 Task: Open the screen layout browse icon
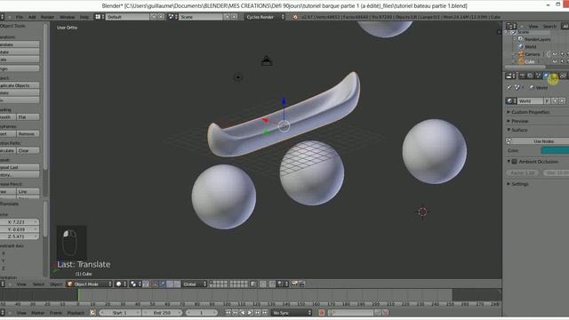(x=100, y=17)
